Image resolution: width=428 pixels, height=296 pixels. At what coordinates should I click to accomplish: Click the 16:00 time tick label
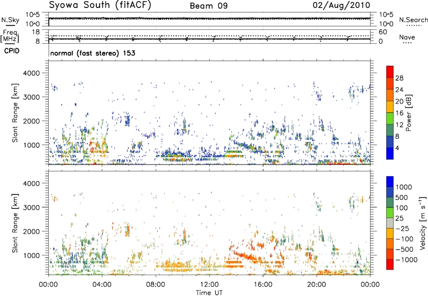pyautogui.click(x=263, y=285)
